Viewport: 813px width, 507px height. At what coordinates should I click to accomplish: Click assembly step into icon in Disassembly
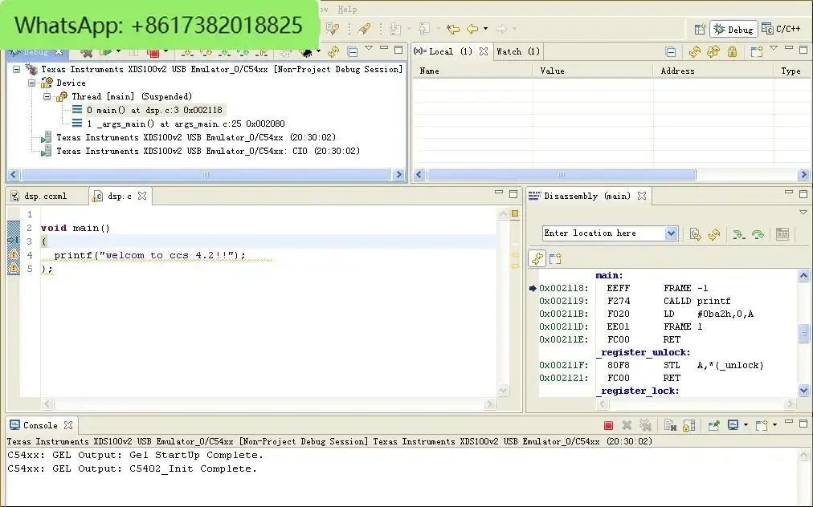[x=737, y=233]
